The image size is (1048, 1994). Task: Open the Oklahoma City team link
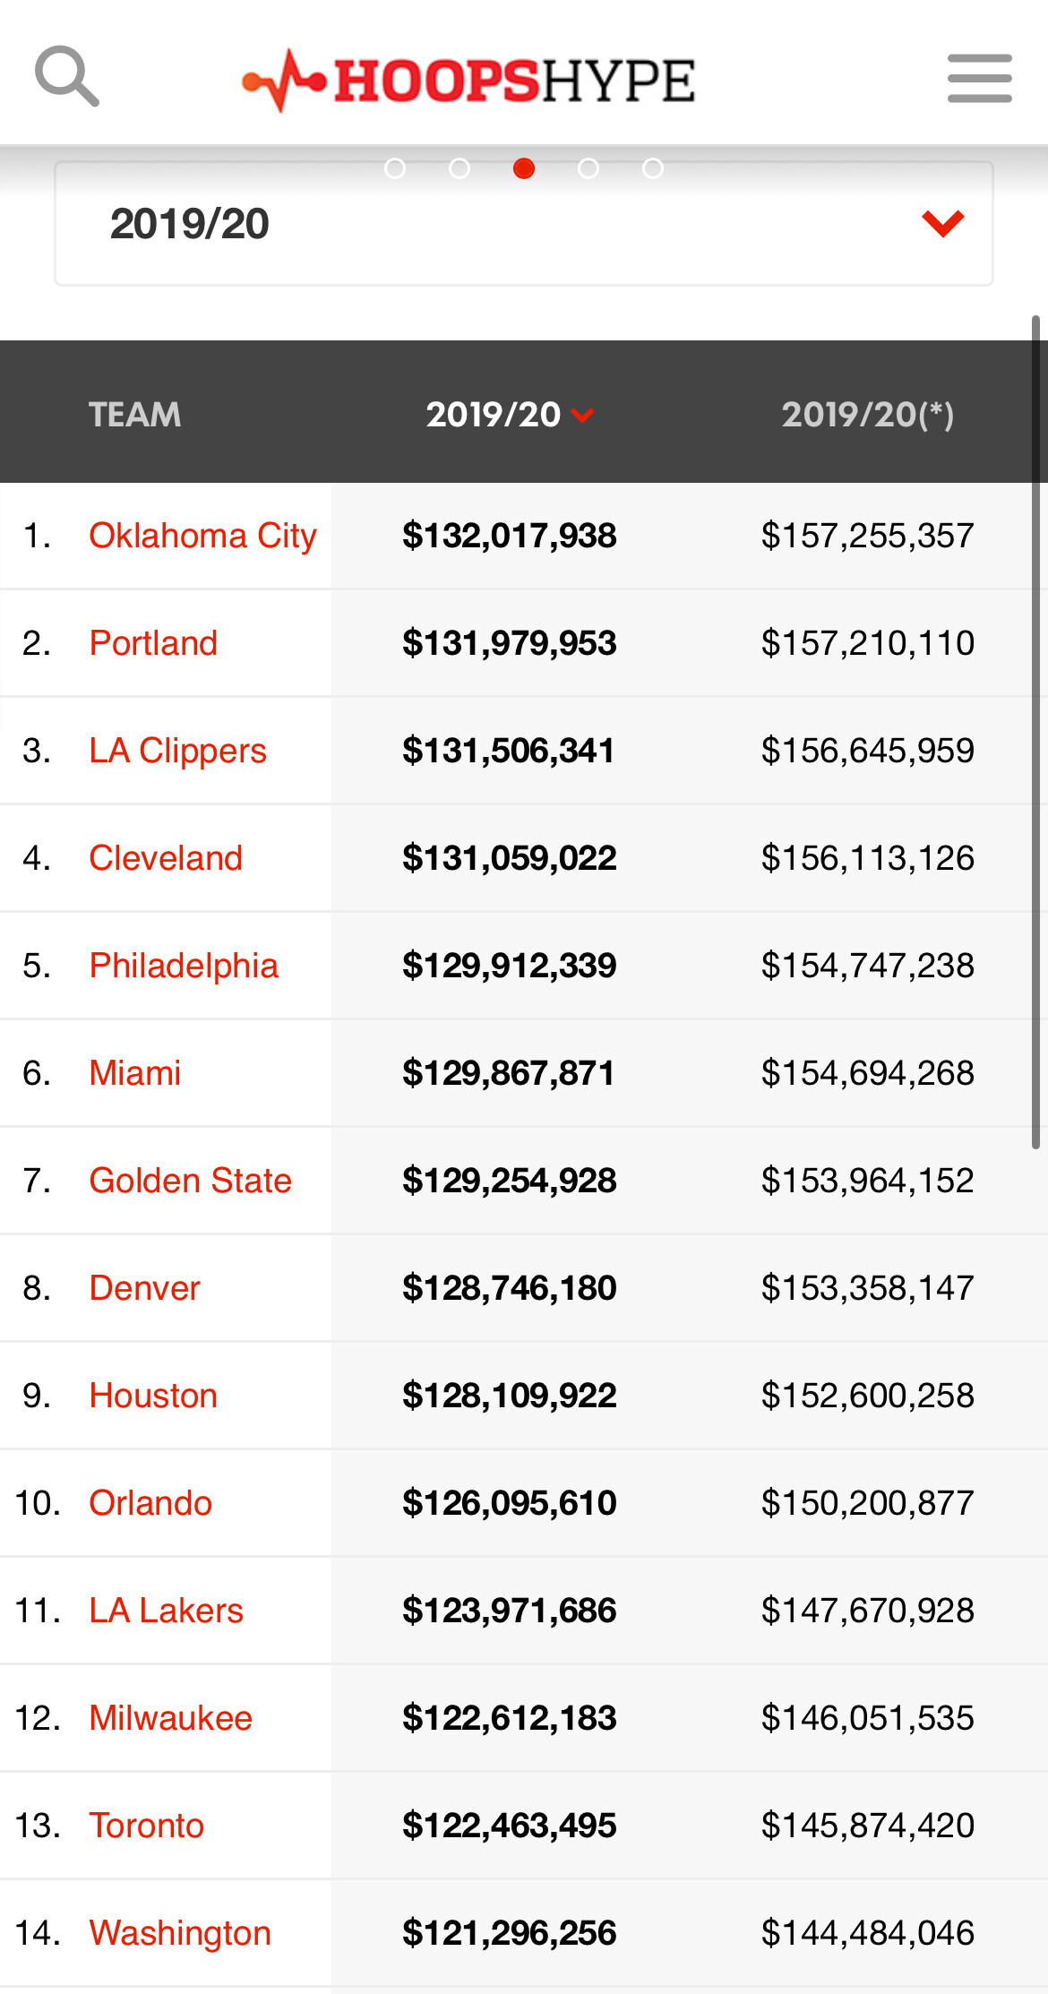203,536
